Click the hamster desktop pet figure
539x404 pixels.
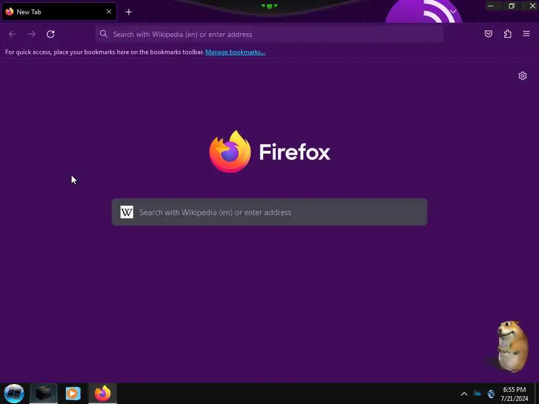tap(512, 346)
